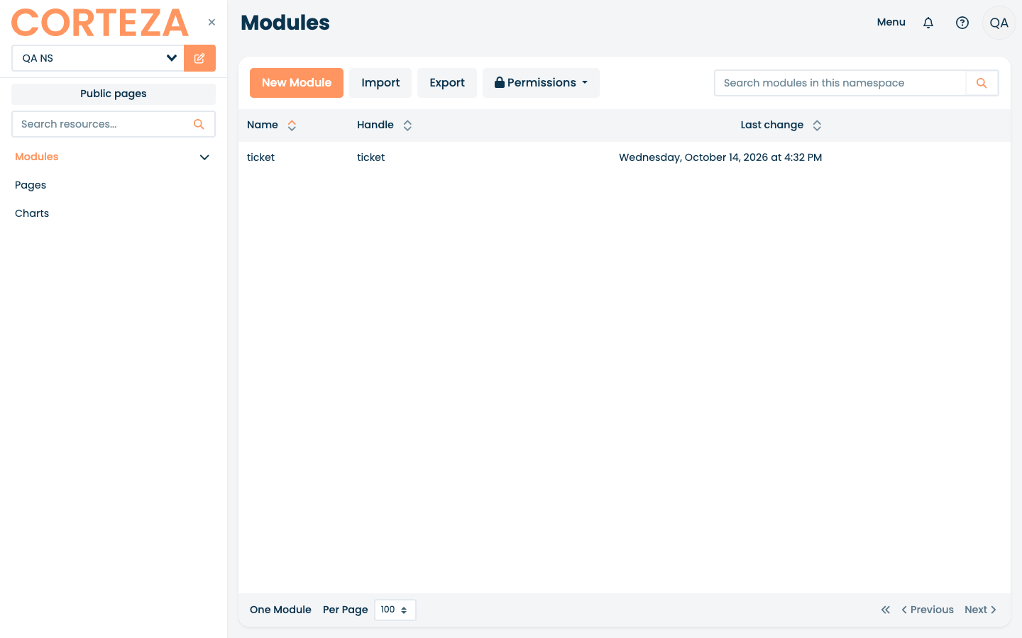
Task: Click the module search magnifier button
Action: point(982,83)
